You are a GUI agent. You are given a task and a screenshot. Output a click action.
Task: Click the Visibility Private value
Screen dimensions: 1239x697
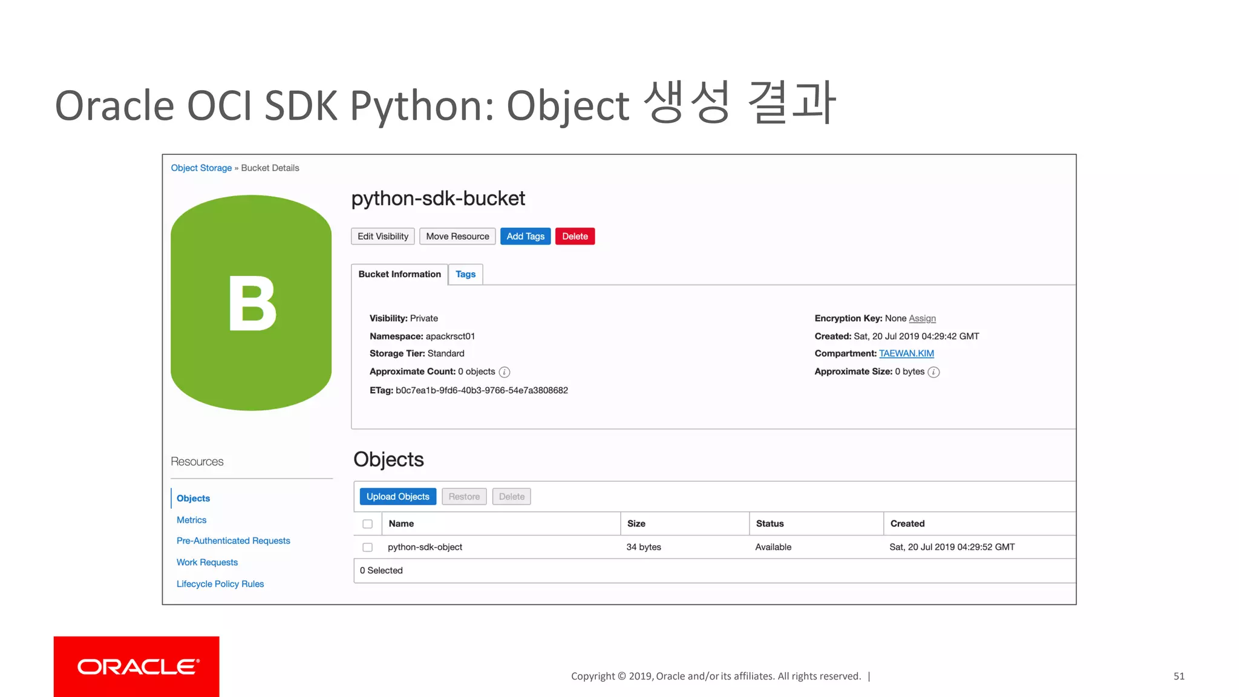(x=423, y=318)
